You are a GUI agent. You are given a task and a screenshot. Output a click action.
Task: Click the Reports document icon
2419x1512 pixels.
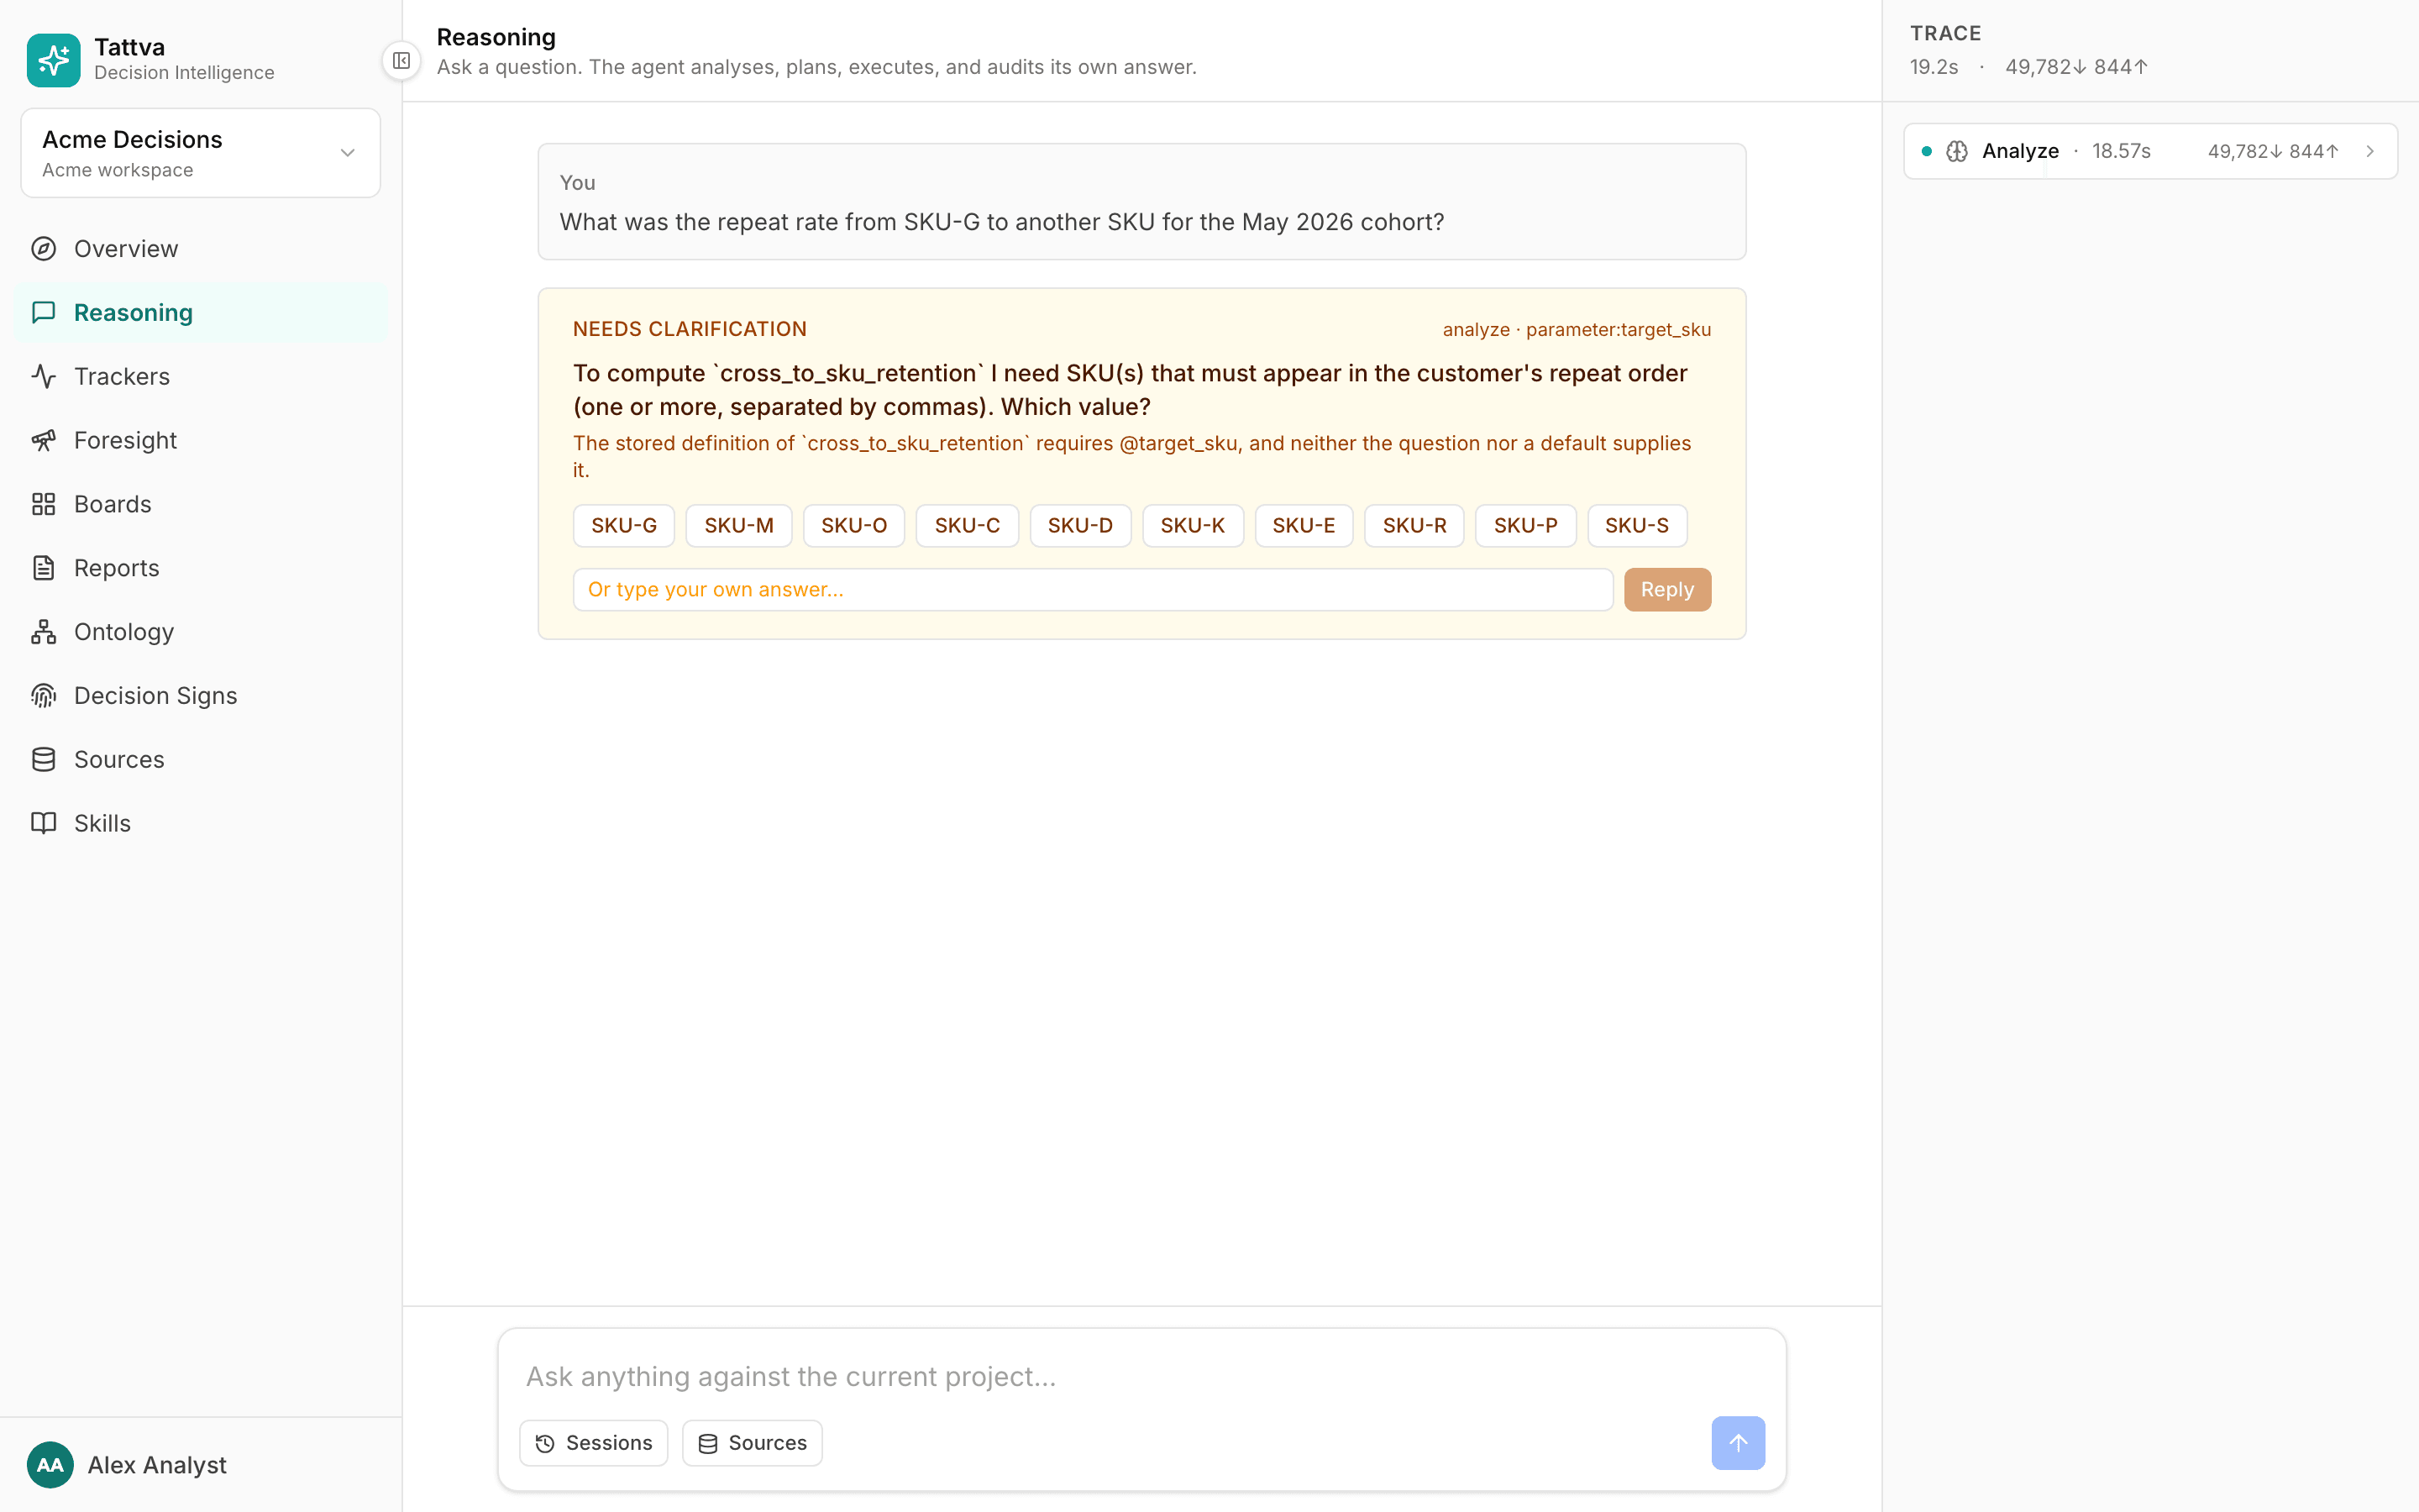click(44, 568)
